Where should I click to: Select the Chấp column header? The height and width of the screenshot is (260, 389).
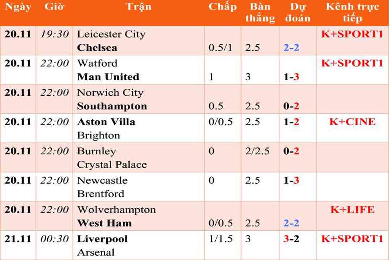[223, 6]
